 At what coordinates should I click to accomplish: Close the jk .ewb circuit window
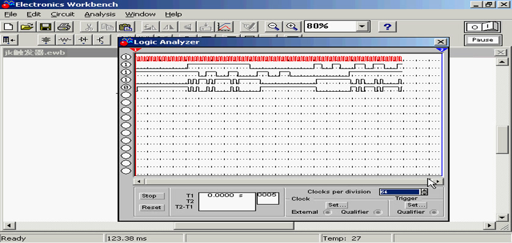500,53
